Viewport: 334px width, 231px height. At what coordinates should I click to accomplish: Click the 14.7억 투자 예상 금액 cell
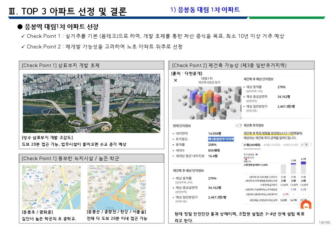click(x=293, y=200)
